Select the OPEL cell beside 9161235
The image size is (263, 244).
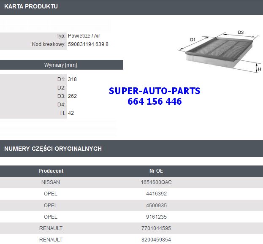click(x=51, y=217)
